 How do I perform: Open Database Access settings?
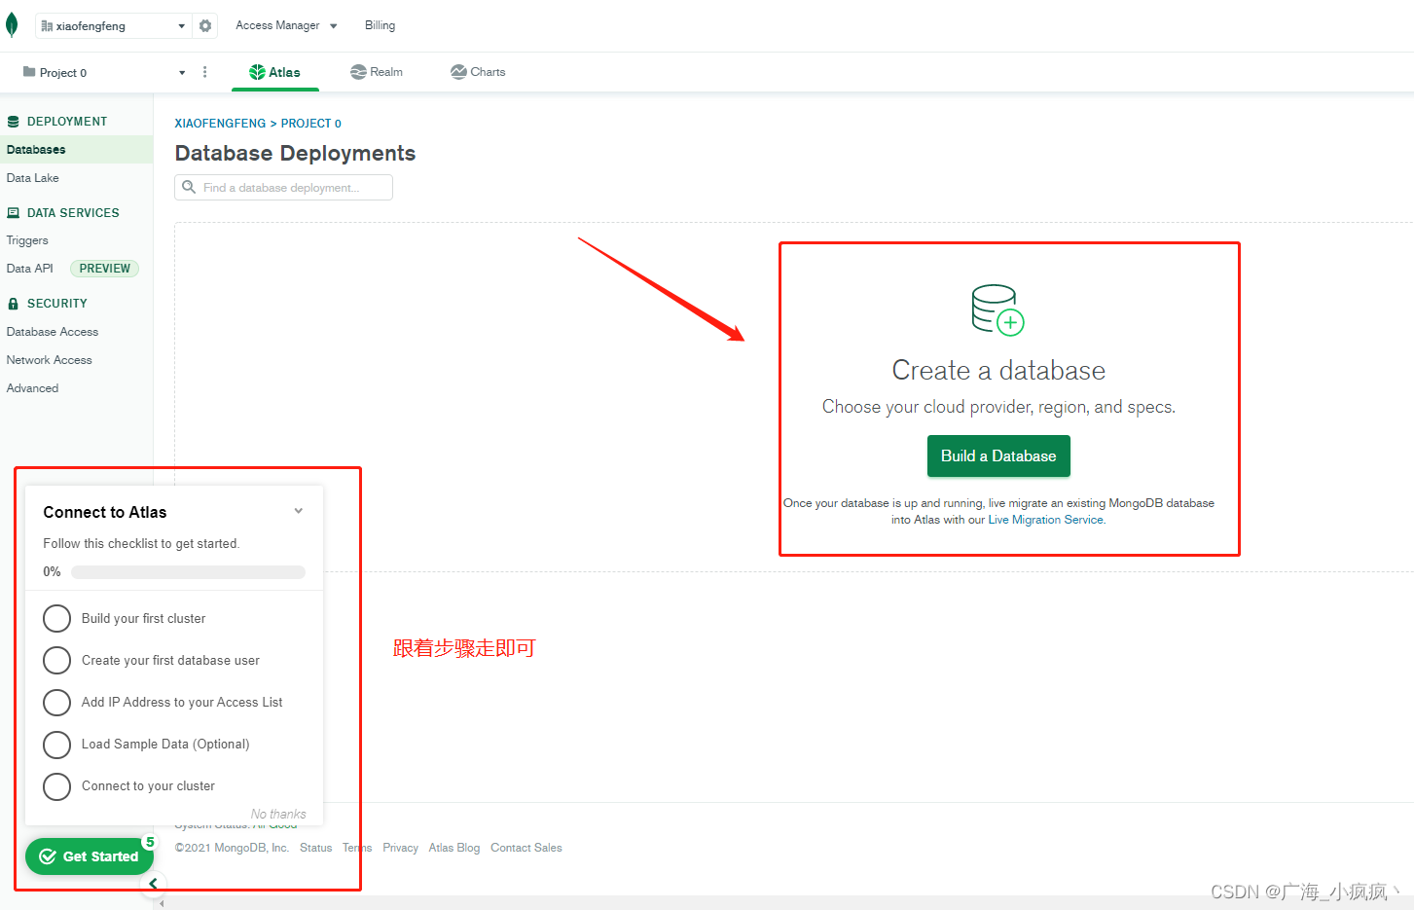tap(53, 332)
